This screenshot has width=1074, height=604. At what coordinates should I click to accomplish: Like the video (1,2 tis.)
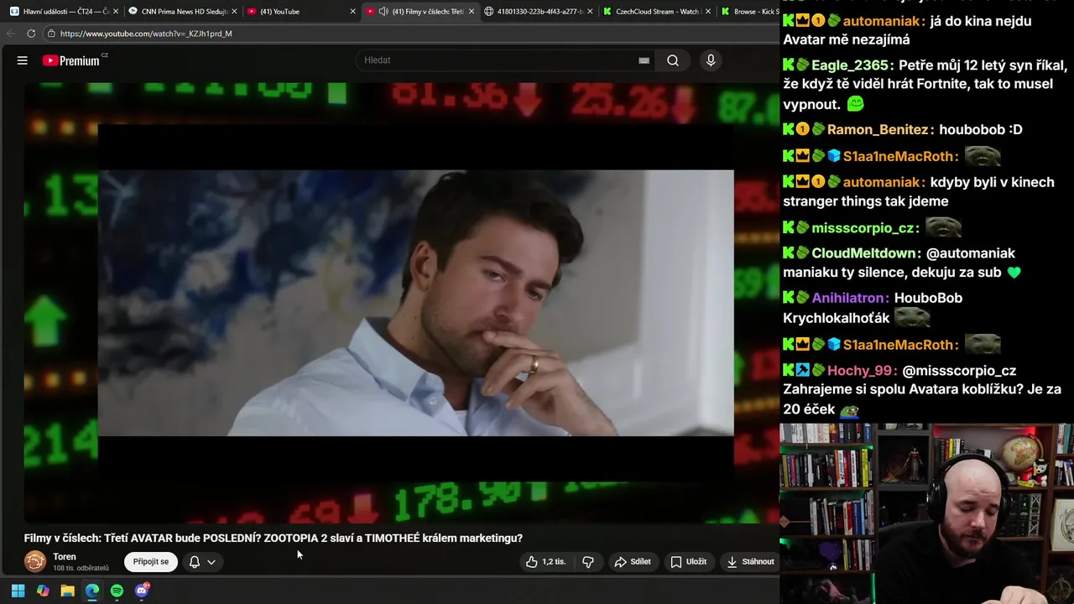[x=545, y=562]
